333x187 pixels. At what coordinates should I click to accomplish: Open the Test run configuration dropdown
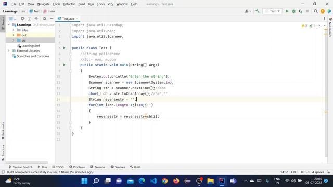272,11
